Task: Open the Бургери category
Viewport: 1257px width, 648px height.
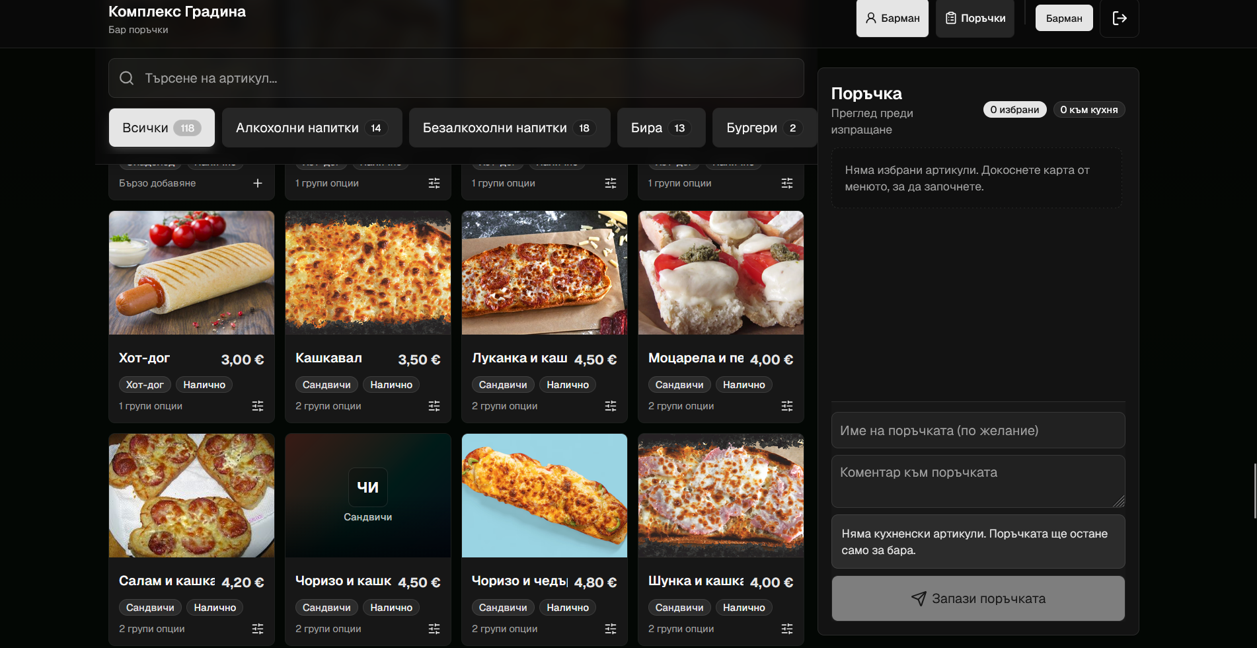Action: point(765,128)
